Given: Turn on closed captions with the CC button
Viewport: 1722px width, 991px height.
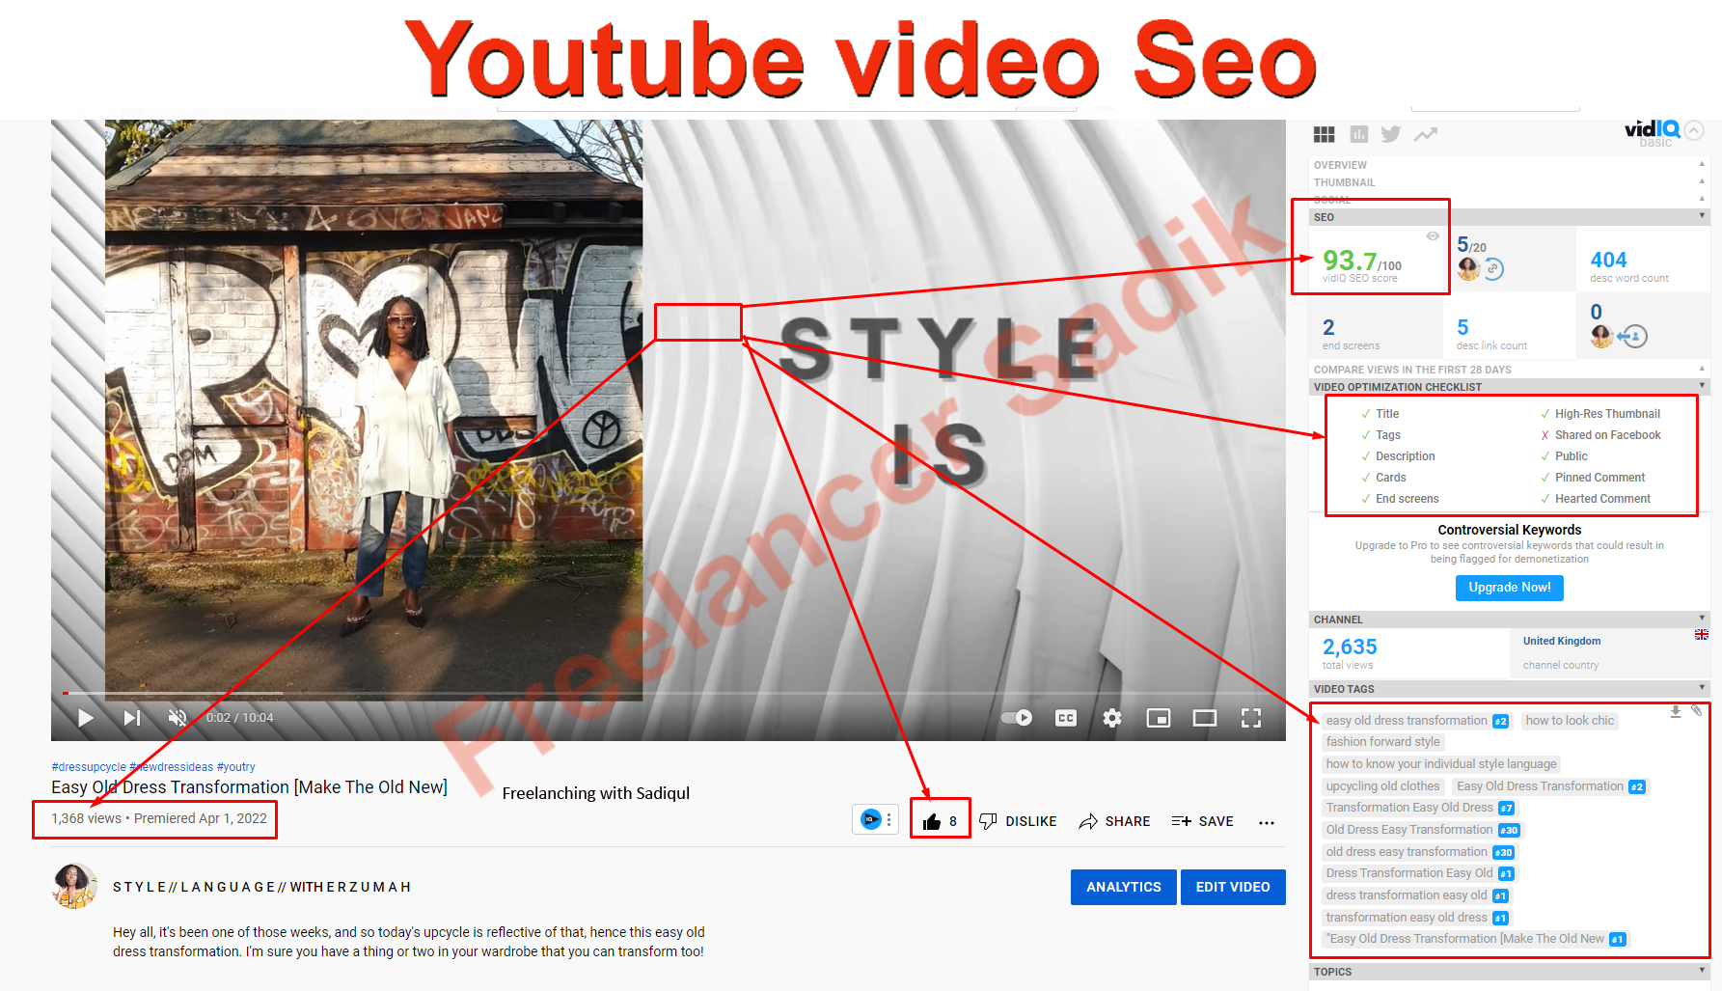Looking at the screenshot, I should tap(1066, 718).
